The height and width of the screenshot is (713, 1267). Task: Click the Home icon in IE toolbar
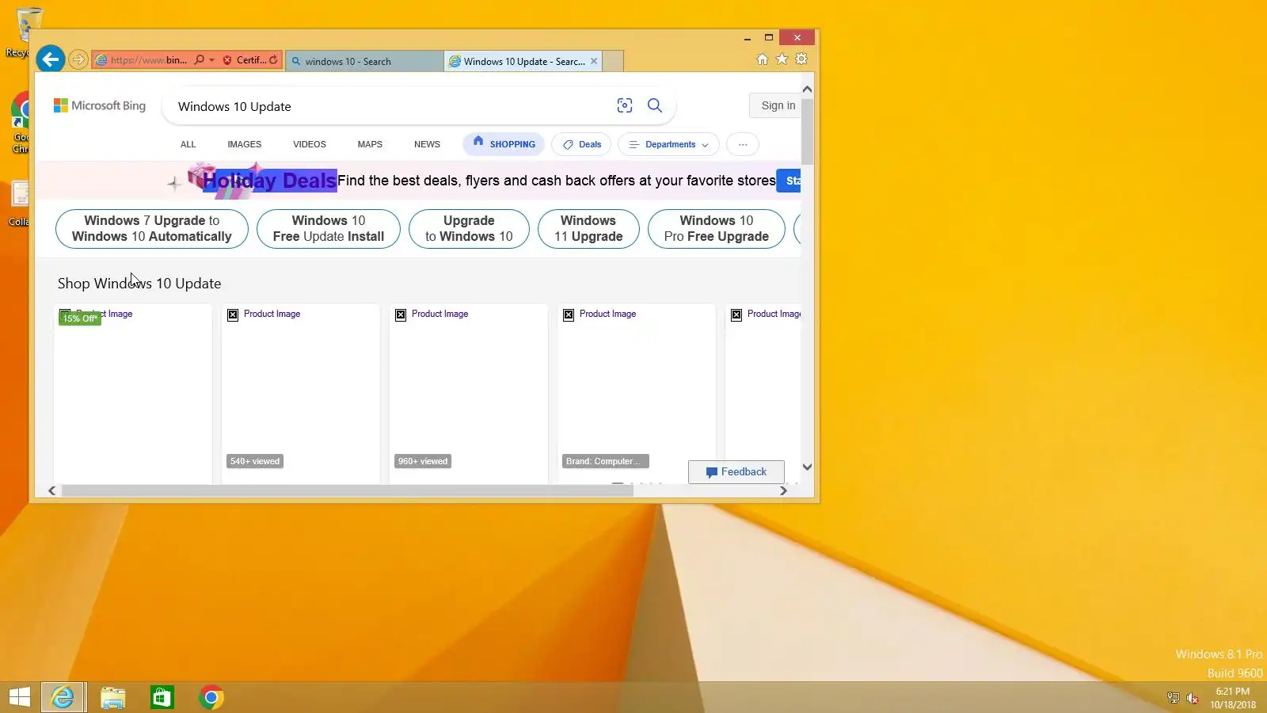[x=762, y=59]
